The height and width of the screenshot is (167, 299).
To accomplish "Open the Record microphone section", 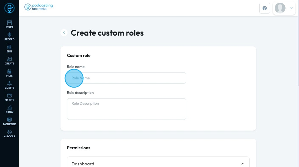I will click(x=9, y=36).
